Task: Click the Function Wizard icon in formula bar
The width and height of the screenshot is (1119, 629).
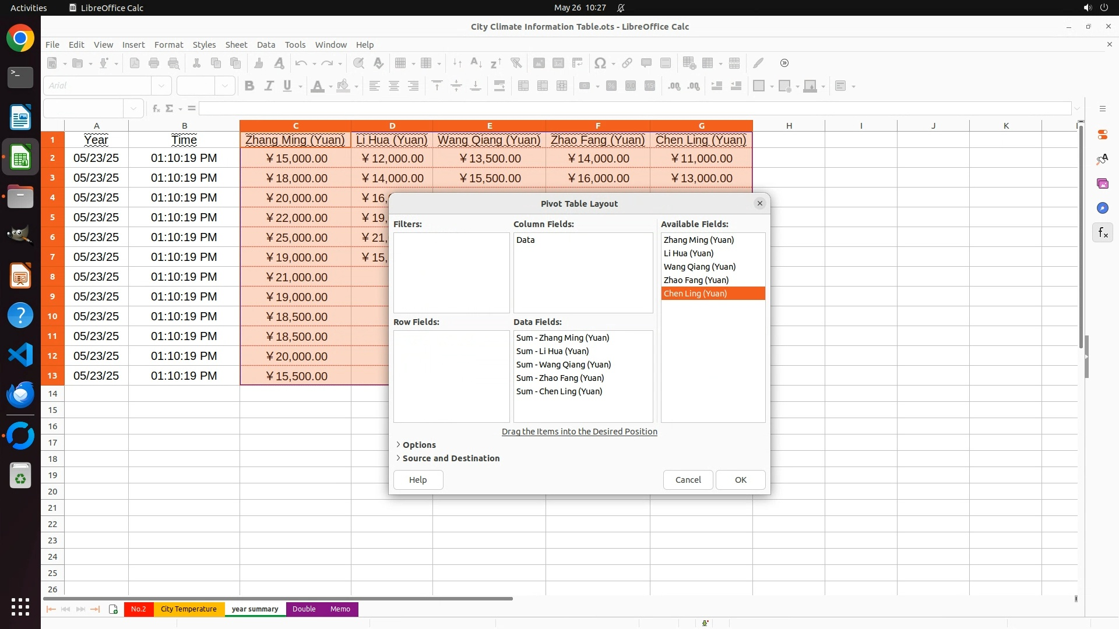Action: (x=156, y=108)
